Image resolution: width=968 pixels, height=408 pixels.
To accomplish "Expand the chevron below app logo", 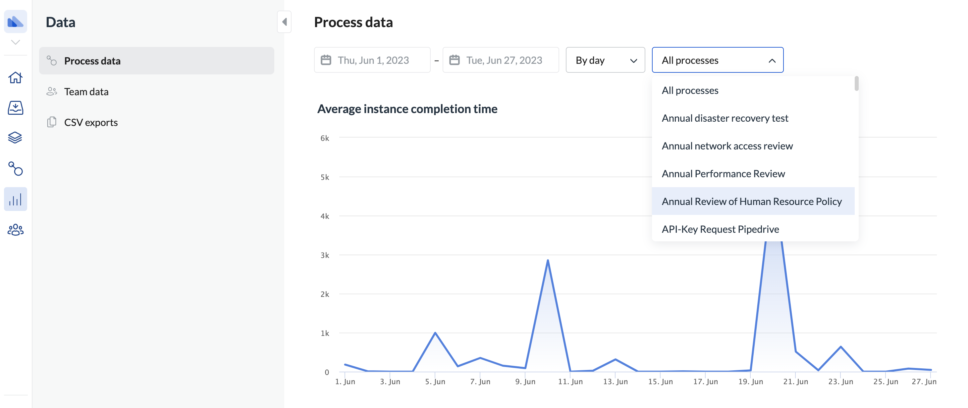I will [x=16, y=42].
